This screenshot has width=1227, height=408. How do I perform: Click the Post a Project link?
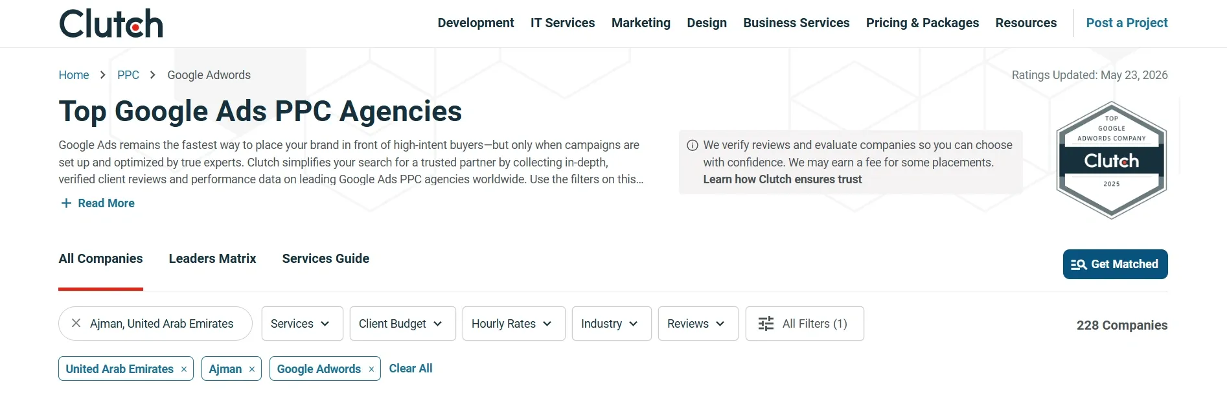(1127, 23)
